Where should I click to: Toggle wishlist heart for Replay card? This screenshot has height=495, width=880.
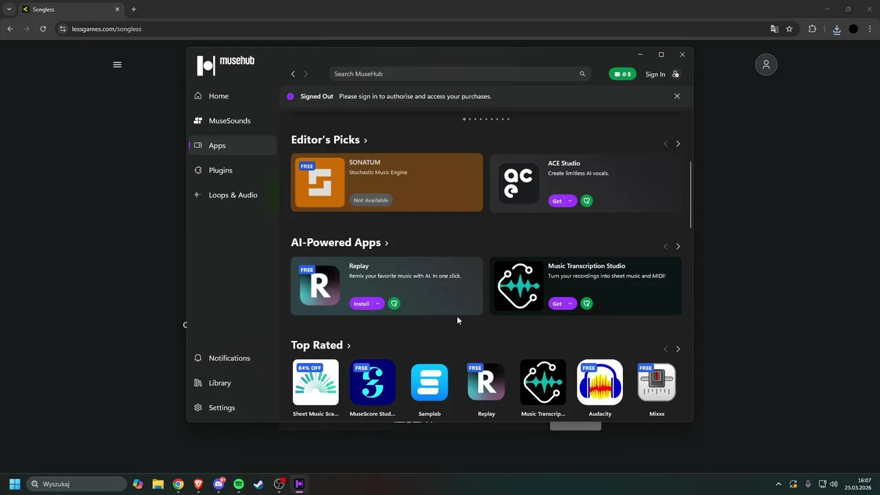394,303
